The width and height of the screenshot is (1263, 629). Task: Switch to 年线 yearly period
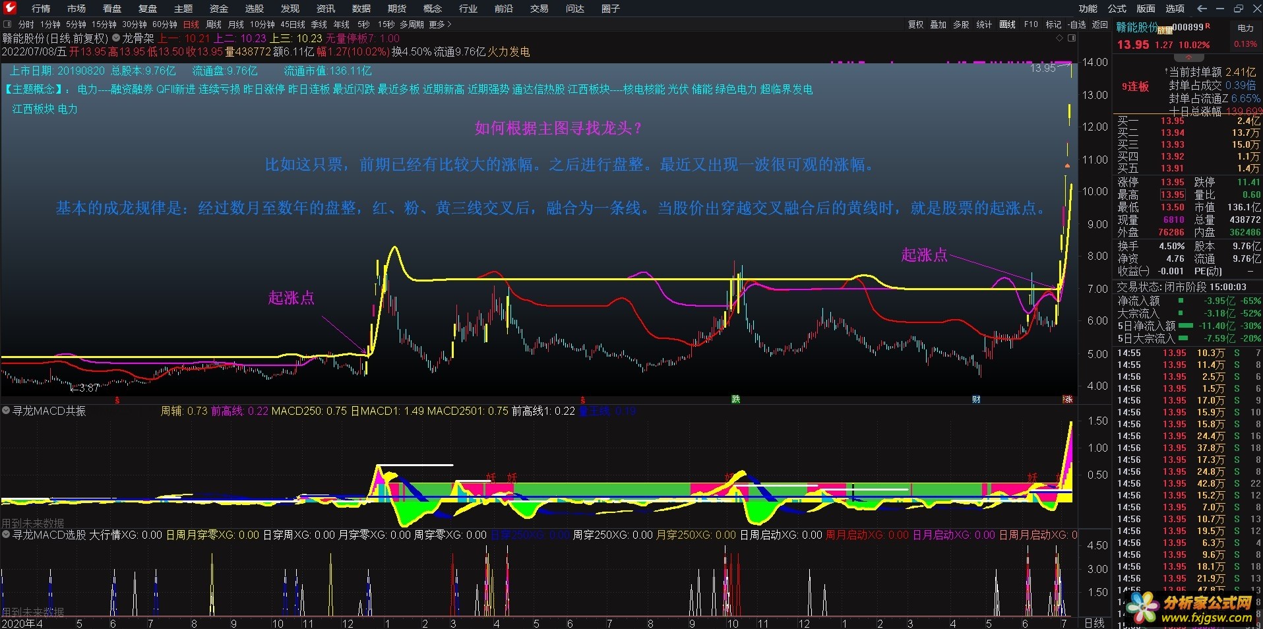point(342,24)
